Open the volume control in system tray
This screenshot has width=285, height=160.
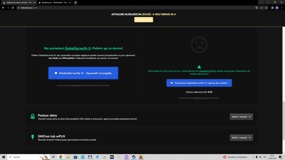(260, 157)
